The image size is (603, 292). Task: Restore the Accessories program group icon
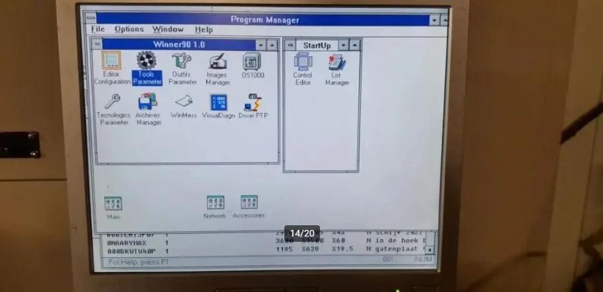(249, 202)
